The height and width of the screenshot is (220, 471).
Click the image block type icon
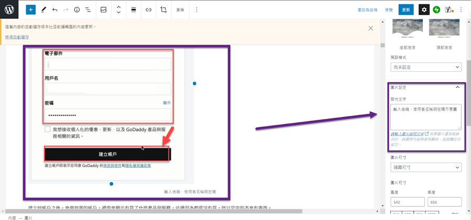[104, 9]
